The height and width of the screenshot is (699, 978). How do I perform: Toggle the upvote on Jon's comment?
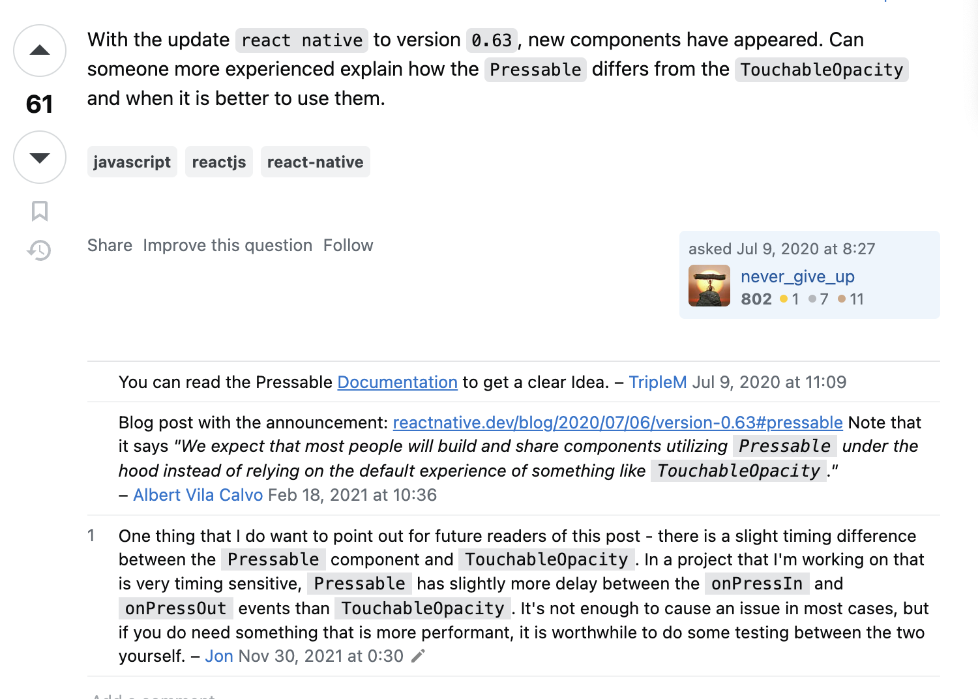click(91, 536)
